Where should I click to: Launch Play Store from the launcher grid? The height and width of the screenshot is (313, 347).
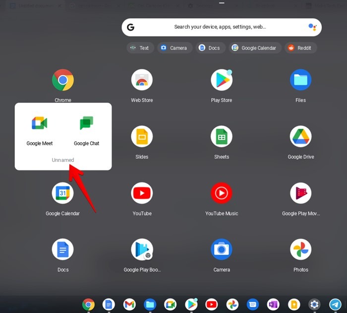click(222, 80)
